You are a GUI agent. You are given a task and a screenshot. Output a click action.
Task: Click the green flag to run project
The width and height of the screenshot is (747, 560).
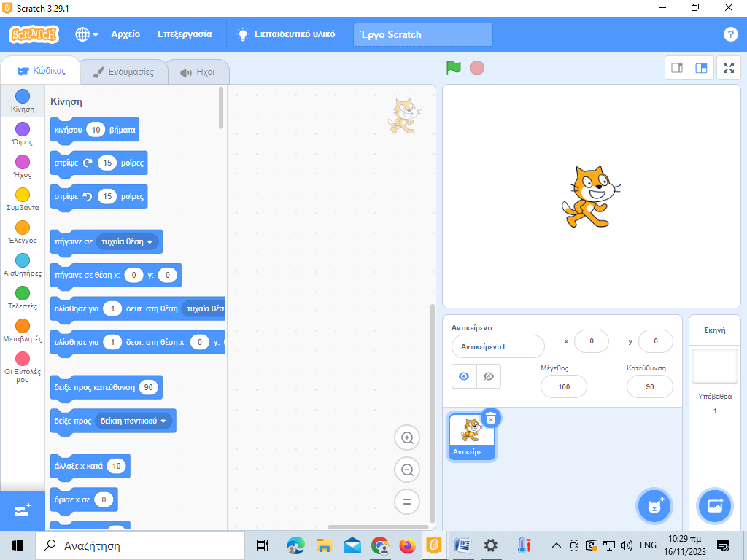click(x=454, y=68)
